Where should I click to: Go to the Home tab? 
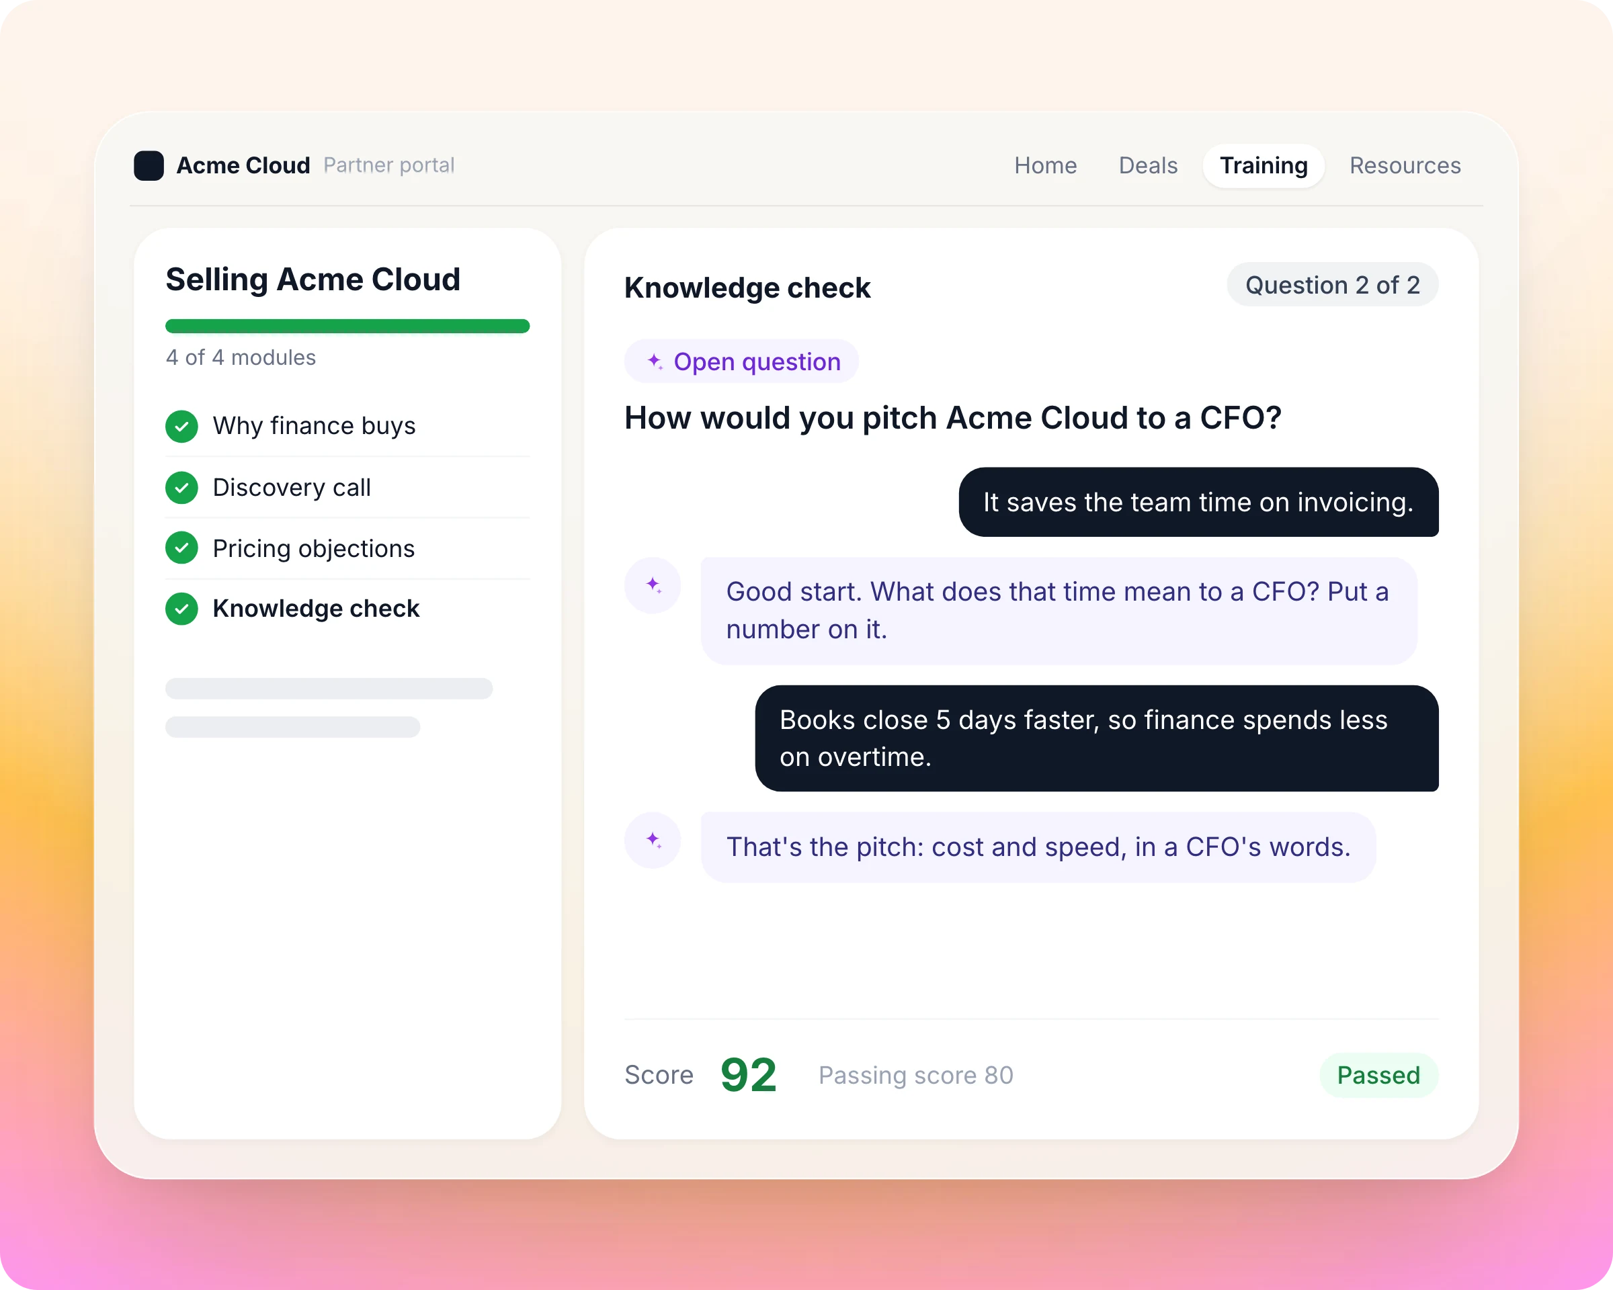pyautogui.click(x=1045, y=165)
